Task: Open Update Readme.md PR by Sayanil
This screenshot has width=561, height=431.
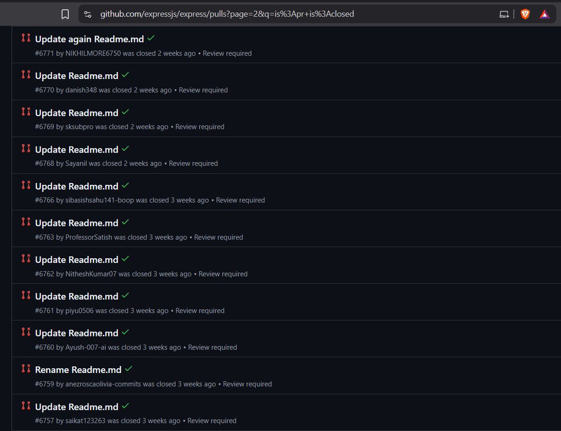Action: (x=77, y=149)
